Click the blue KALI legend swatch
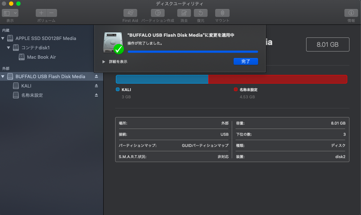This screenshot has width=361, height=215. coord(118,90)
